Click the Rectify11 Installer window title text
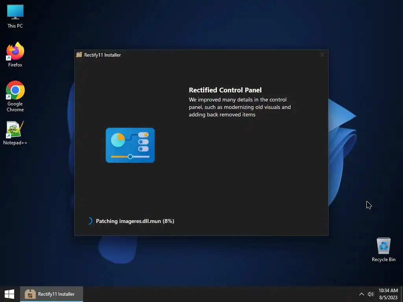 coord(102,55)
